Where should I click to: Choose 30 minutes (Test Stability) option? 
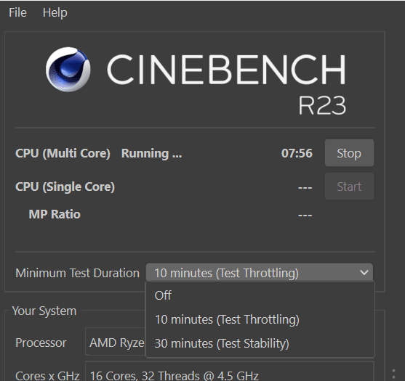coord(260,343)
